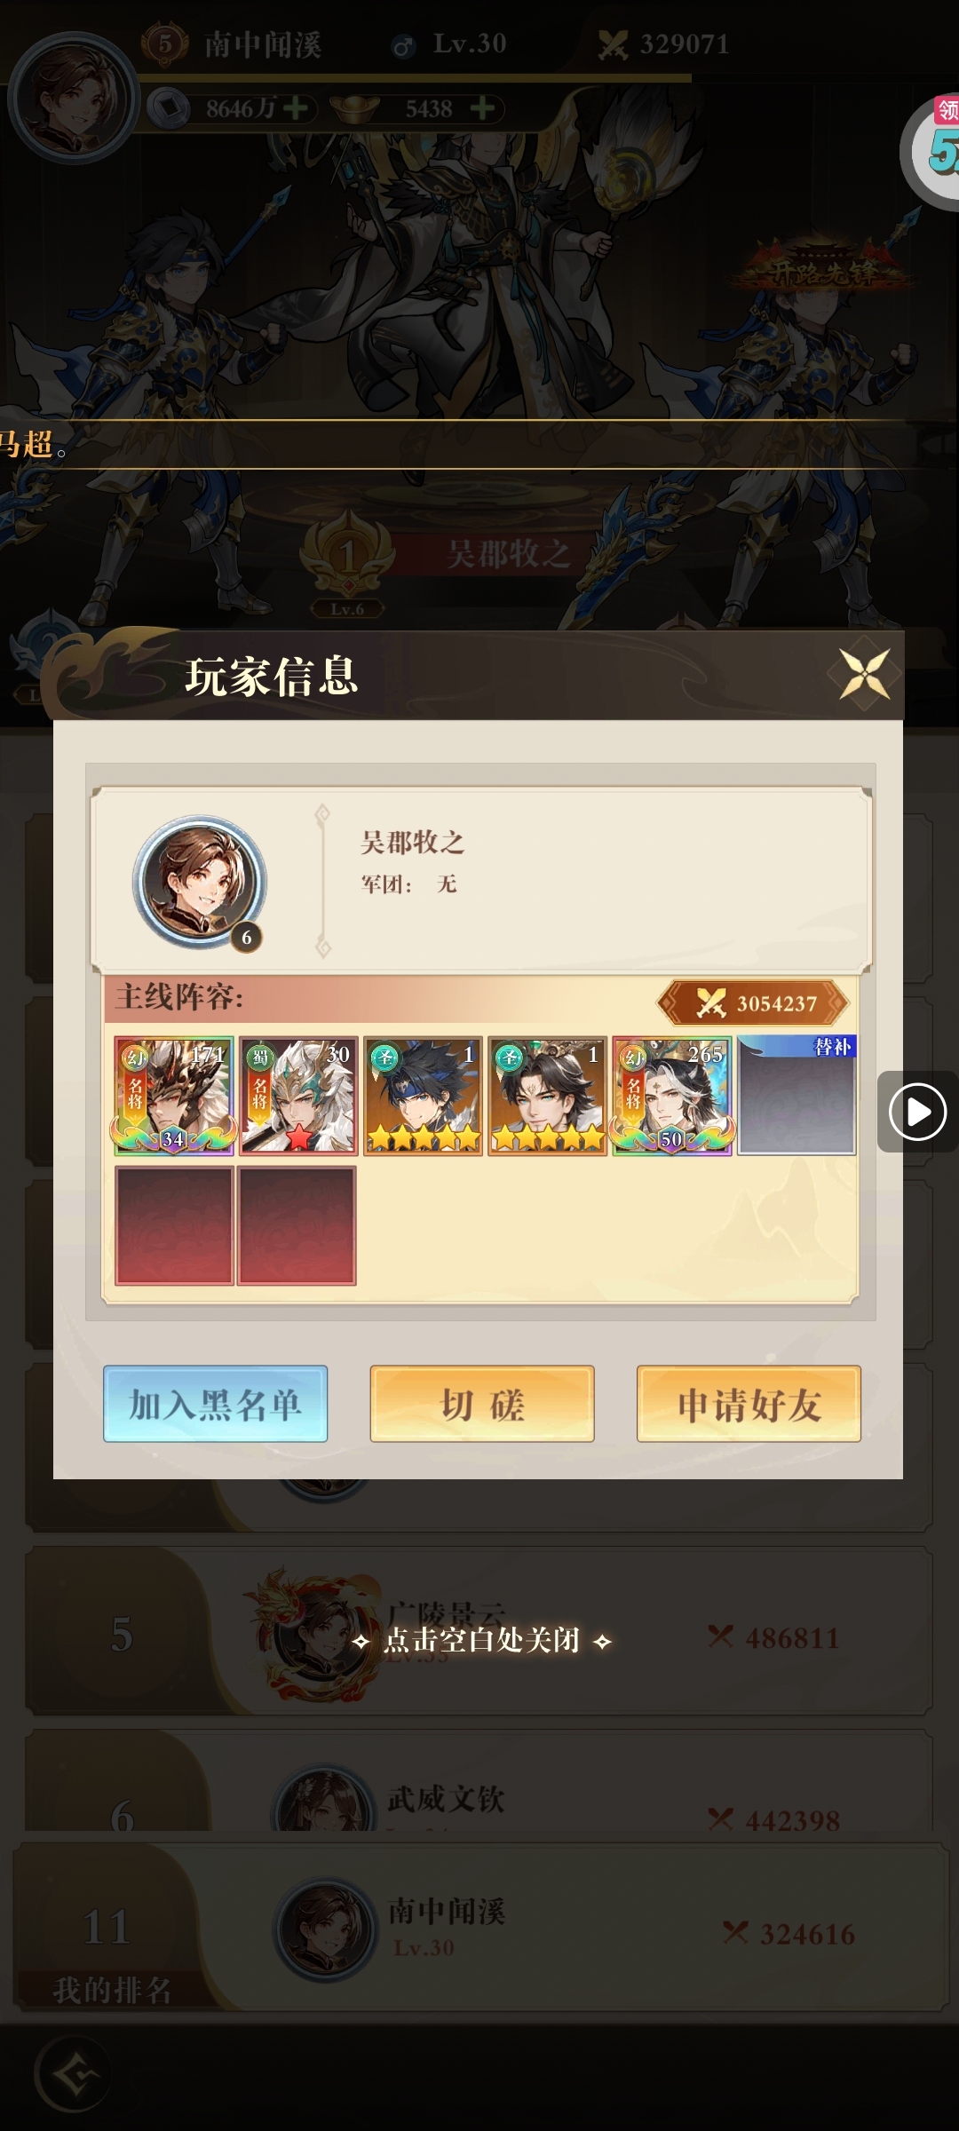Image resolution: width=959 pixels, height=2131 pixels.
Task: Tap the second empty red formation slot
Action: pos(297,1226)
